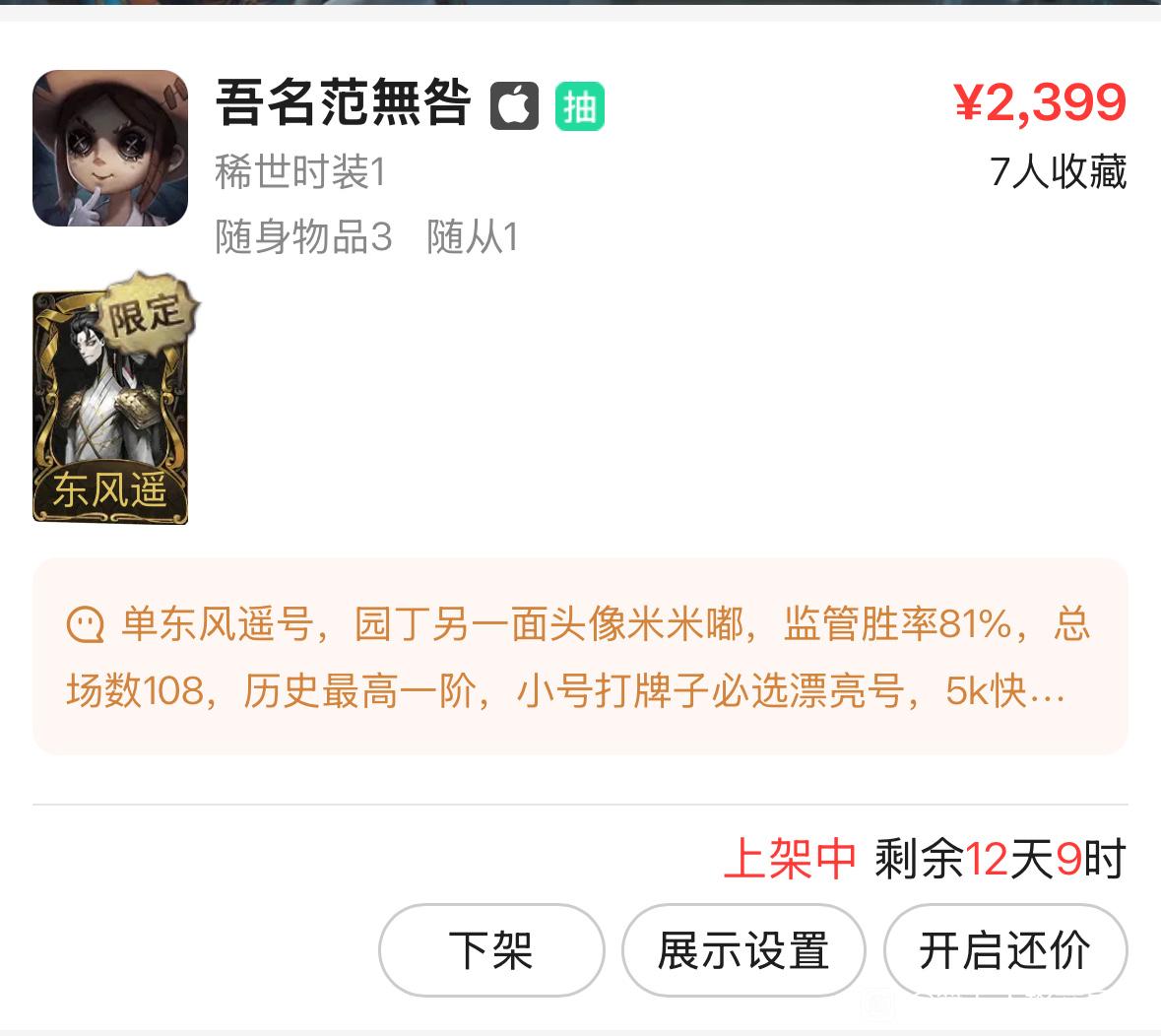Screen dimensions: 1161x1036
Task: Click the 上架中 listing status text
Action: (790, 859)
